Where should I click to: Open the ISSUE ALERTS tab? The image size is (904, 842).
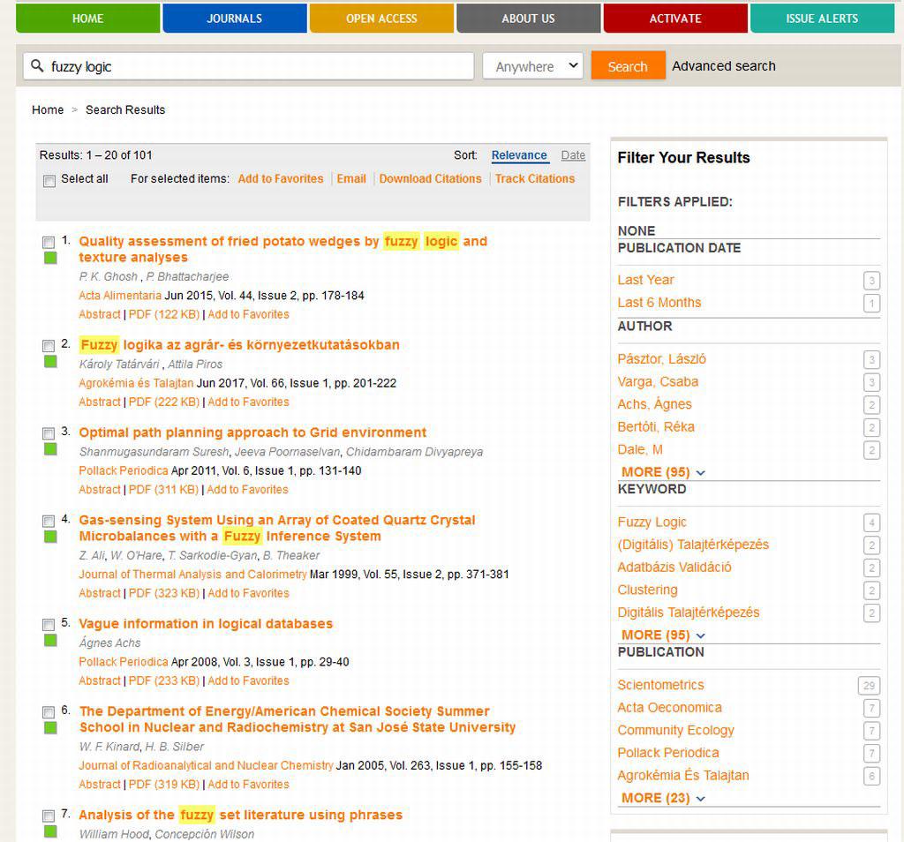coord(822,19)
